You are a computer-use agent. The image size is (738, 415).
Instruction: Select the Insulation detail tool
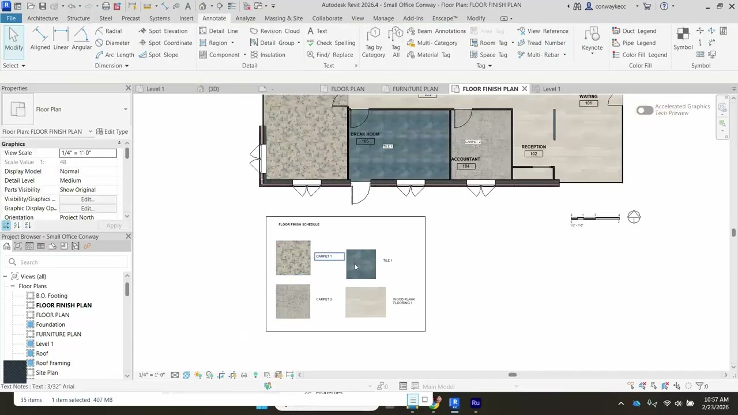(268, 55)
